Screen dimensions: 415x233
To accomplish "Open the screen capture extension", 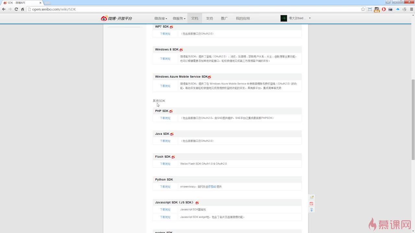I will [370, 9].
